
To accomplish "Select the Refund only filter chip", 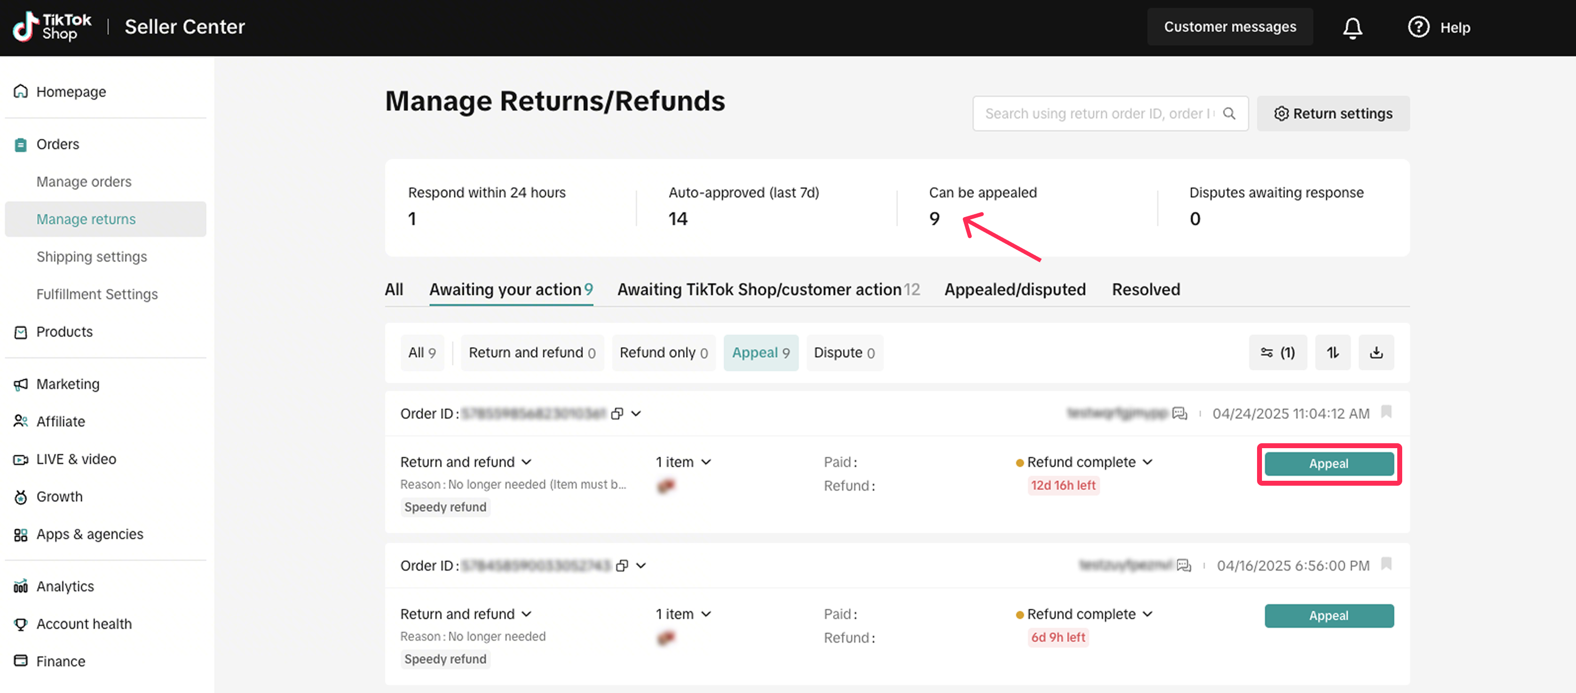I will pyautogui.click(x=663, y=352).
